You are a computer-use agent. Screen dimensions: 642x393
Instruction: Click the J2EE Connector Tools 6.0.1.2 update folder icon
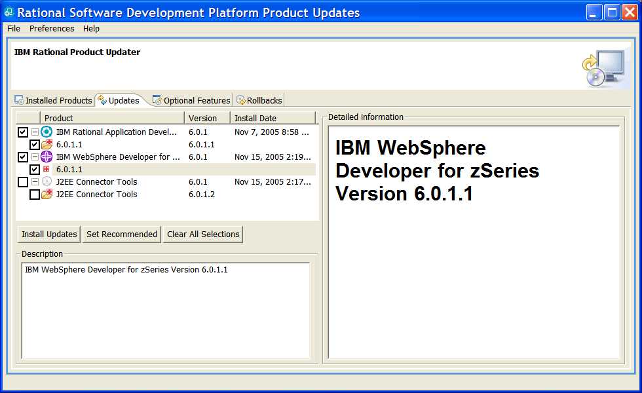47,195
